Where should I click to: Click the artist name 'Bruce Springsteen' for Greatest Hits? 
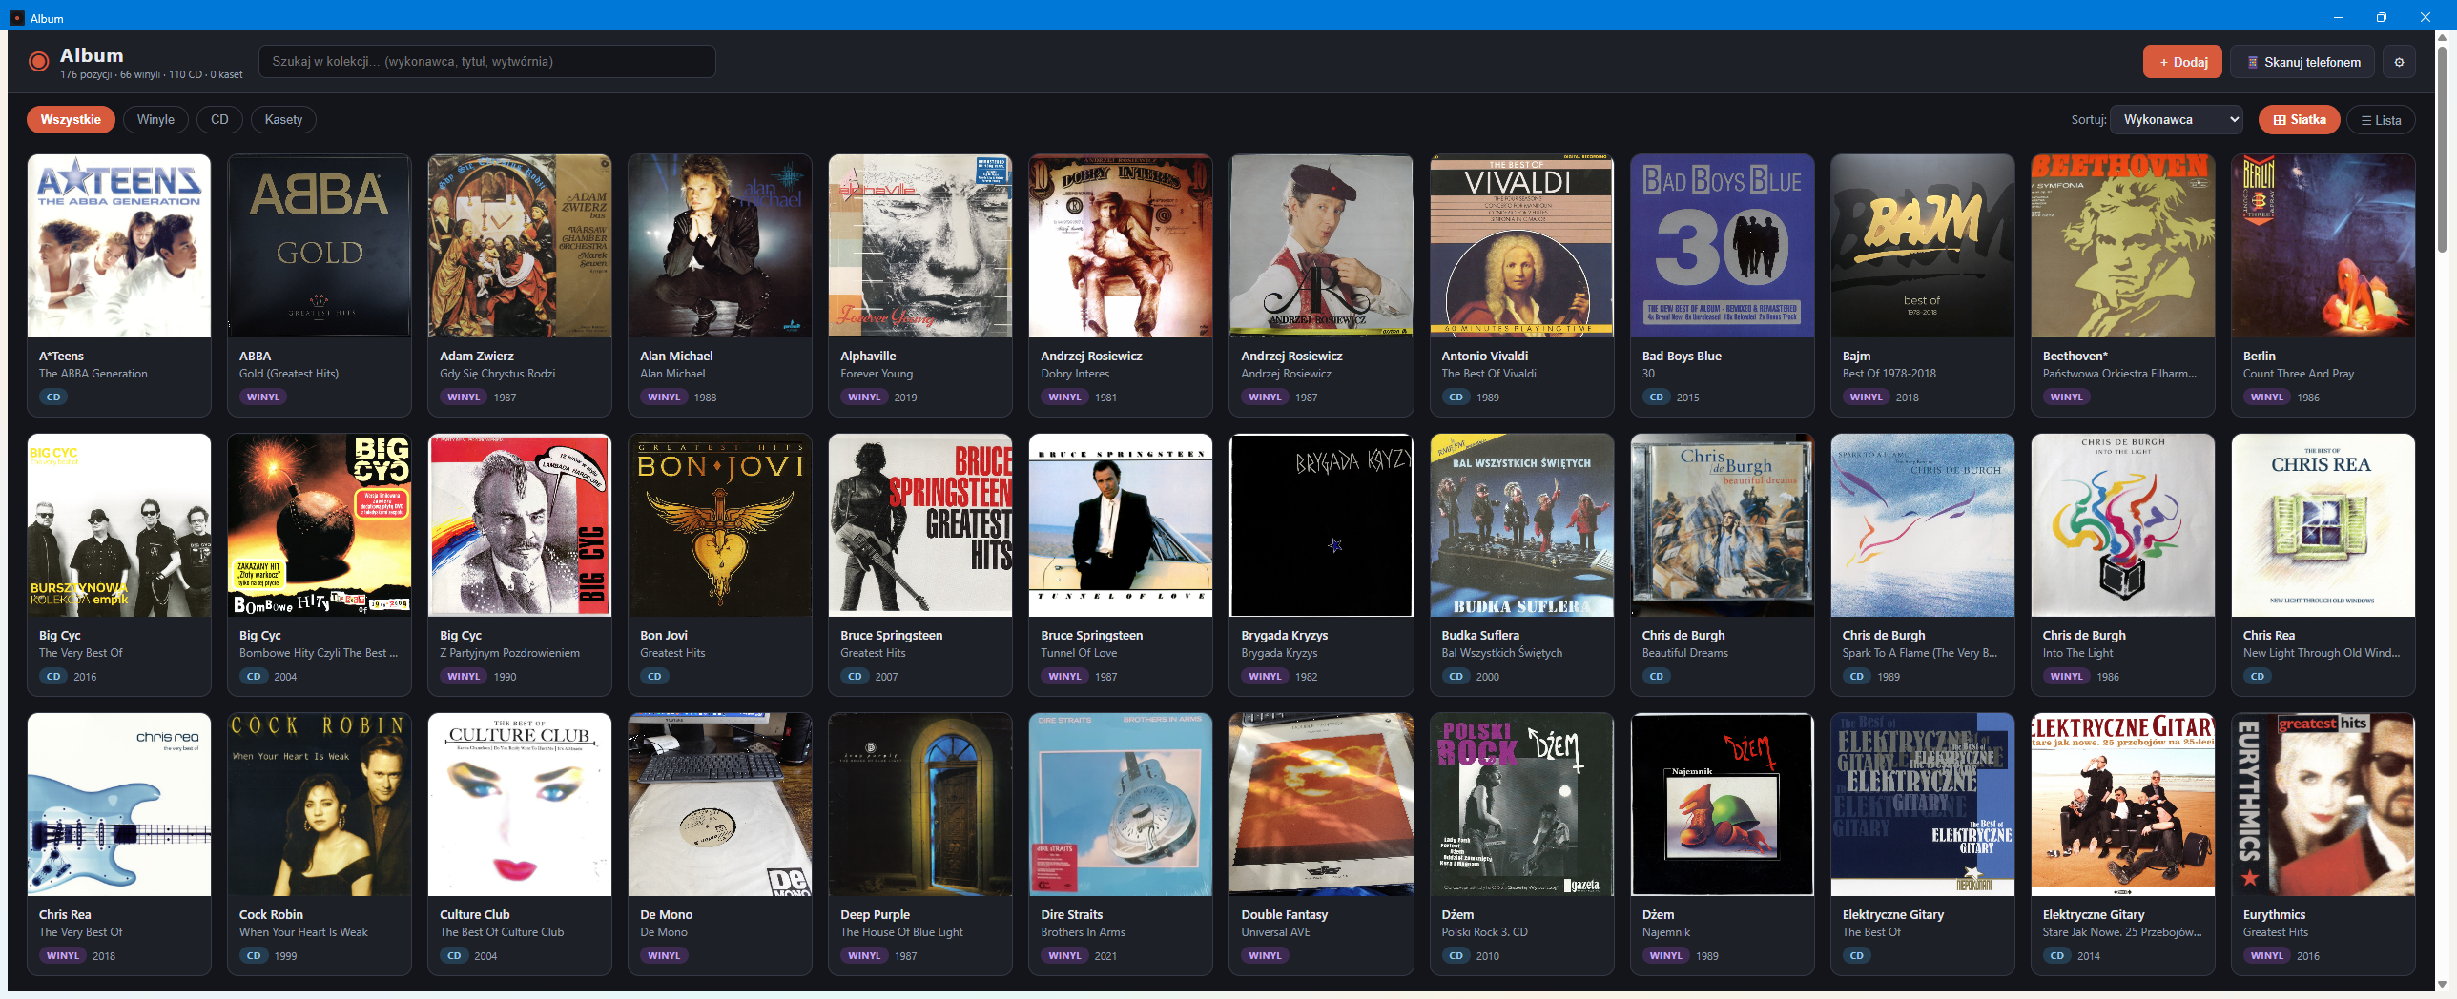coord(891,636)
